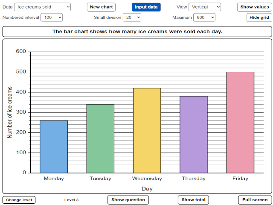273x205 pixels.
Task: Click the Level 3 indicator text
Action: tap(71, 200)
